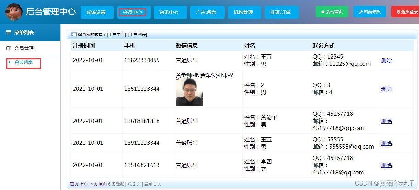Click the text QQ：55555
Screen dimensions: 419x190
pyautogui.click(x=328, y=139)
